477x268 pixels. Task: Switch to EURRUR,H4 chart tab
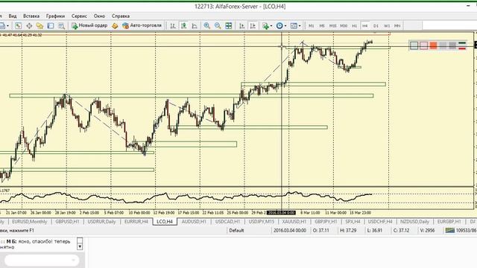136,222
